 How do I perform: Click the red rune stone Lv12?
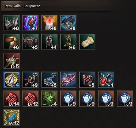(x=31, y=99)
